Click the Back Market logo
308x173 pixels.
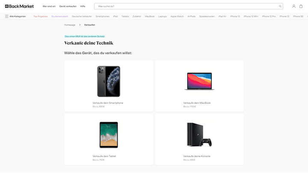[x=20, y=6]
